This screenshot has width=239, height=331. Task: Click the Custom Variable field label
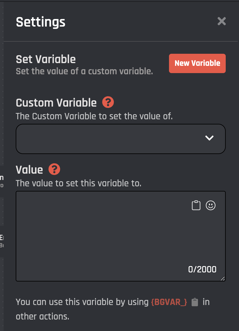tap(56, 103)
